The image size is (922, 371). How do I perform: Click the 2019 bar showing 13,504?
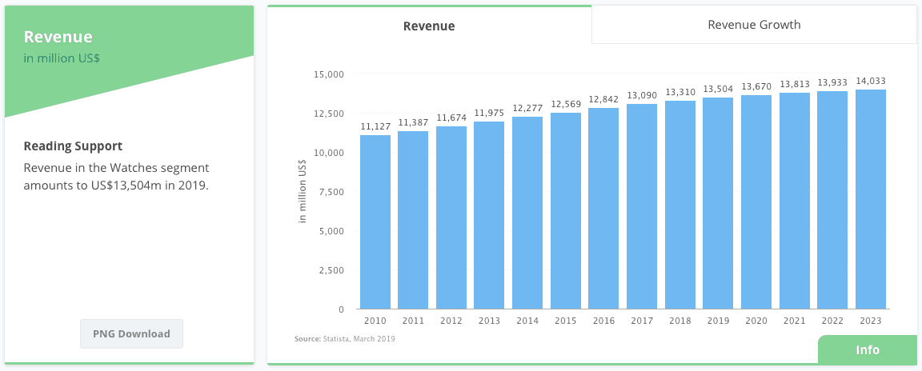tap(718, 203)
